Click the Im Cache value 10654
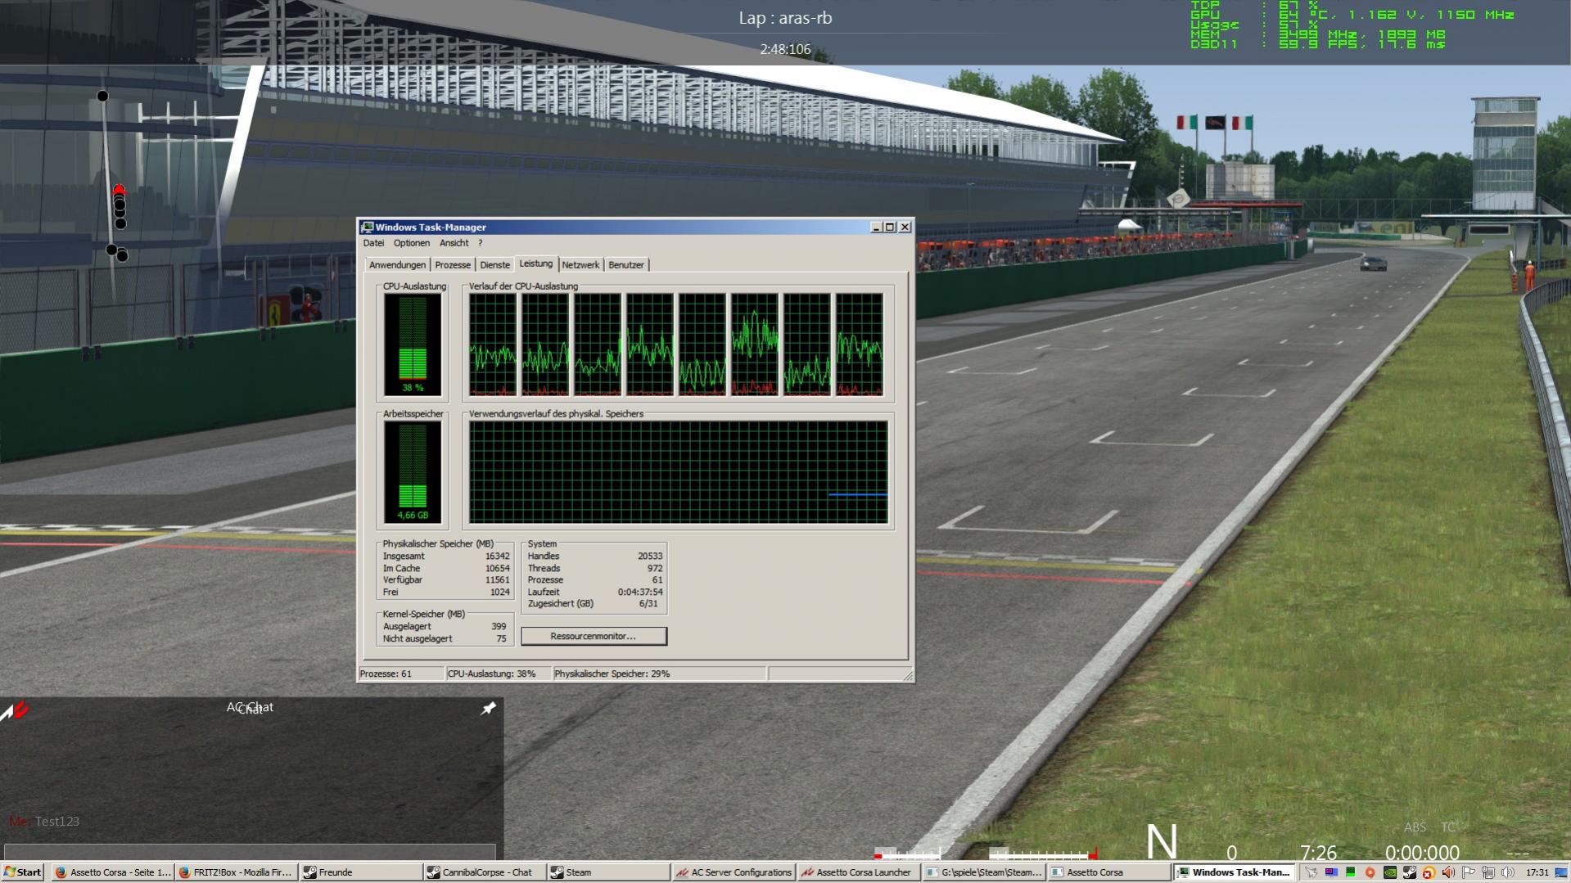1571x883 pixels. pyautogui.click(x=497, y=568)
